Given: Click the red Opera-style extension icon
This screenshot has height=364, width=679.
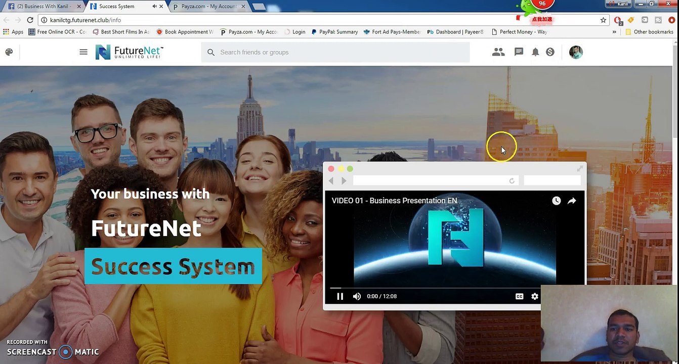Looking at the screenshot, I should [617, 20].
